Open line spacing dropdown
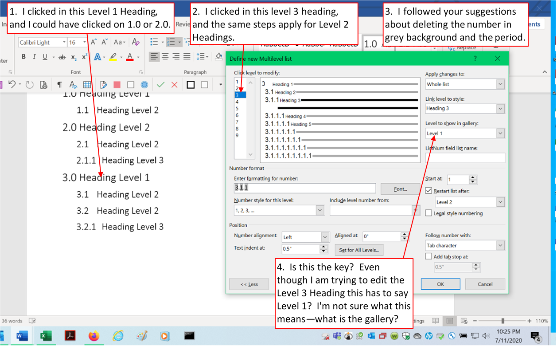This screenshot has width=557, height=346. (x=203, y=57)
